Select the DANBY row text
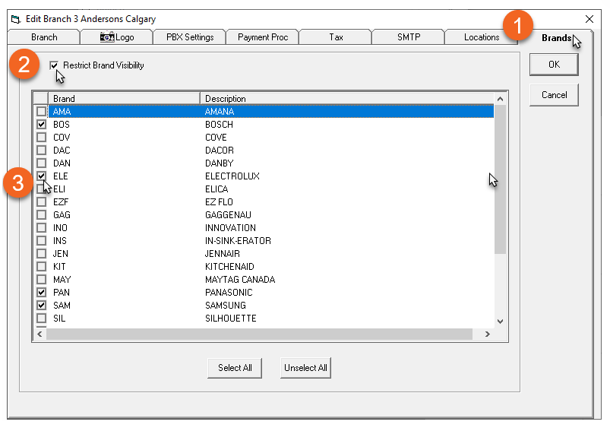This screenshot has width=610, height=428. click(x=220, y=163)
